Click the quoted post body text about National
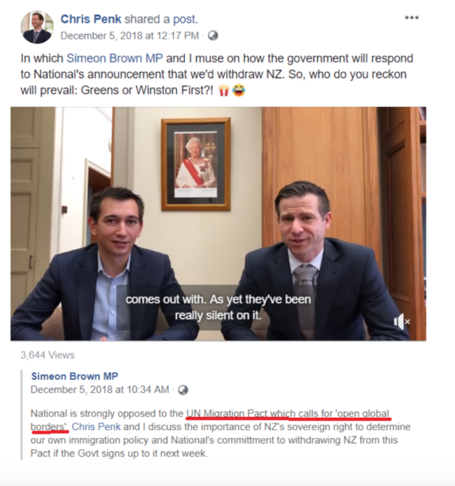Screen dimensions: 455x486 click(x=221, y=433)
